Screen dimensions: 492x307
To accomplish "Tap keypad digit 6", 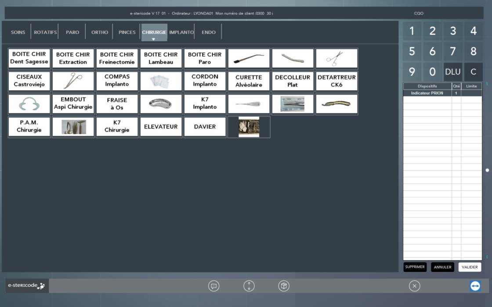I will (432, 51).
